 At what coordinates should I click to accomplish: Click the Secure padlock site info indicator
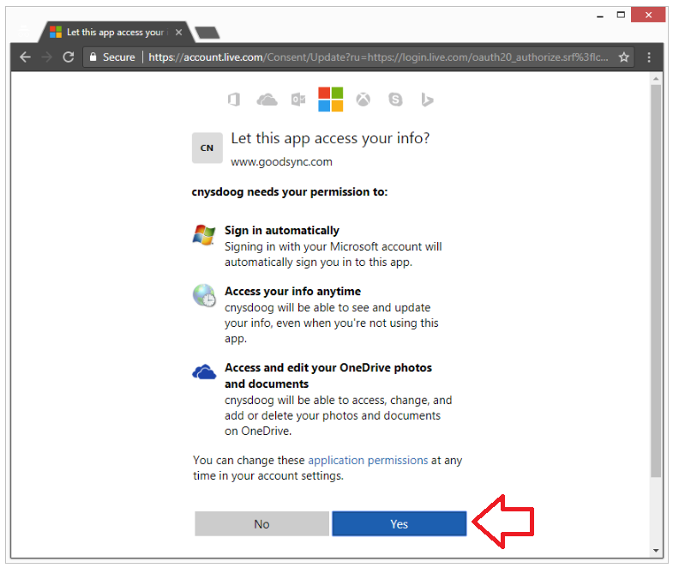(x=111, y=57)
